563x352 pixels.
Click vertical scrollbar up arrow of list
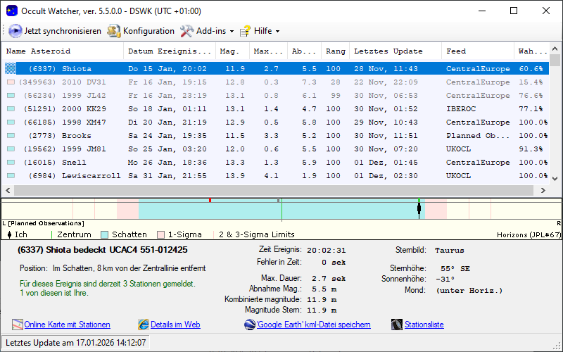click(x=555, y=49)
